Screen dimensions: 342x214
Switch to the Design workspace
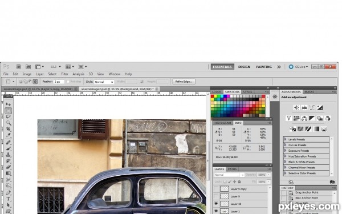click(x=244, y=67)
